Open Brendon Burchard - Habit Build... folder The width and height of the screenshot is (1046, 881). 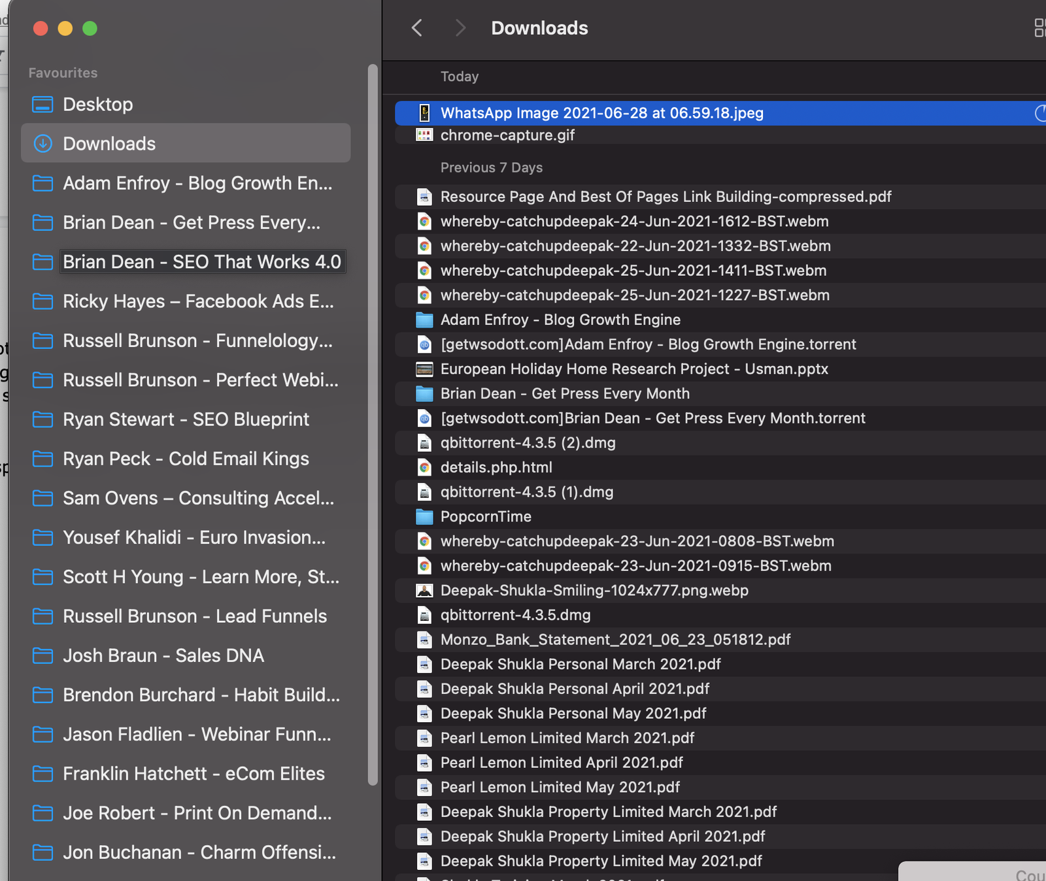point(186,695)
